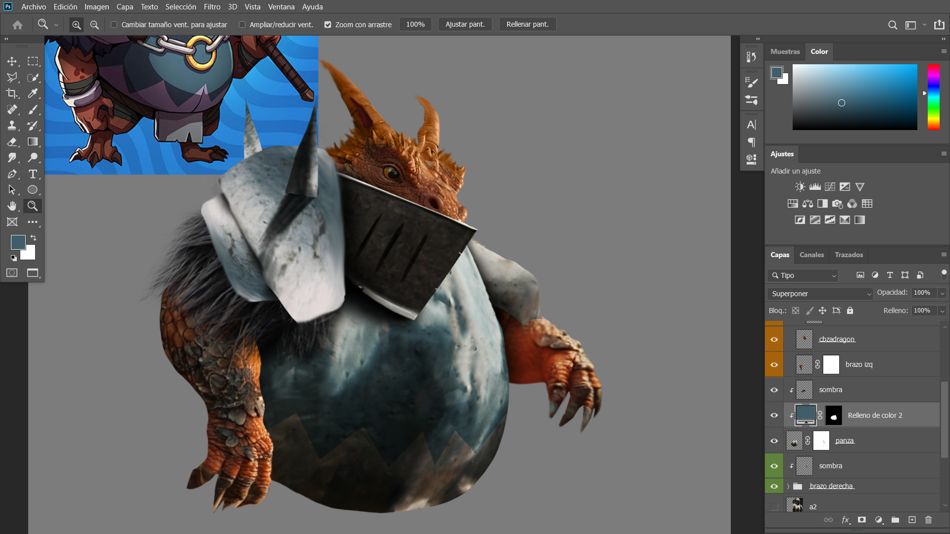Hide the cbzadragon layer

pyautogui.click(x=774, y=339)
